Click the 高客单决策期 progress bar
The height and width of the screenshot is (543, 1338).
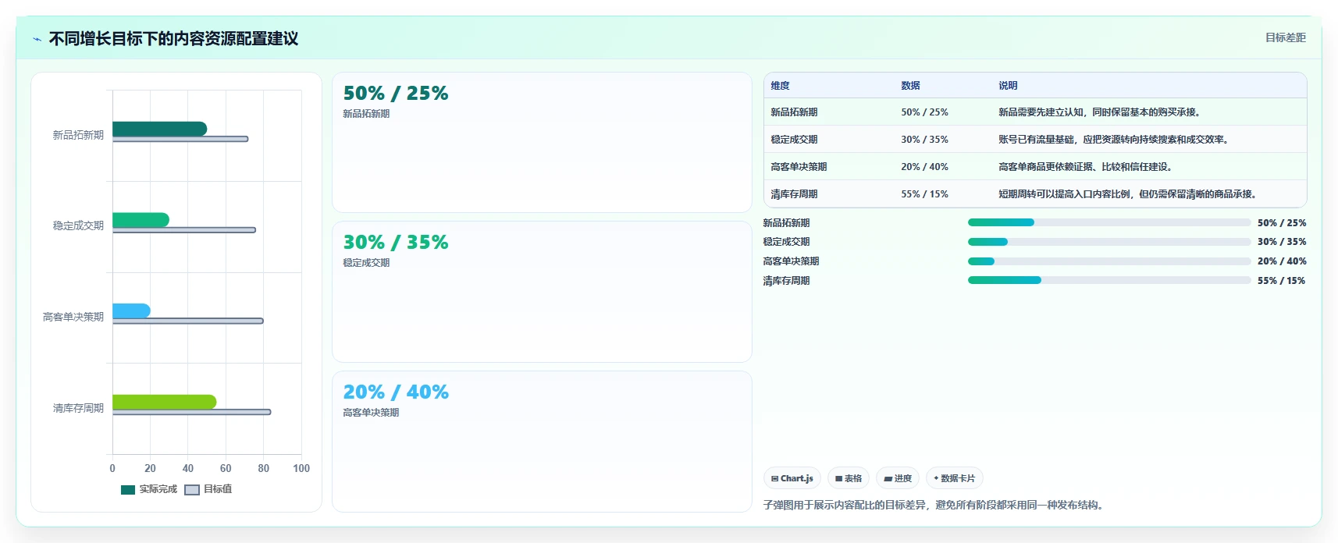(x=1109, y=261)
